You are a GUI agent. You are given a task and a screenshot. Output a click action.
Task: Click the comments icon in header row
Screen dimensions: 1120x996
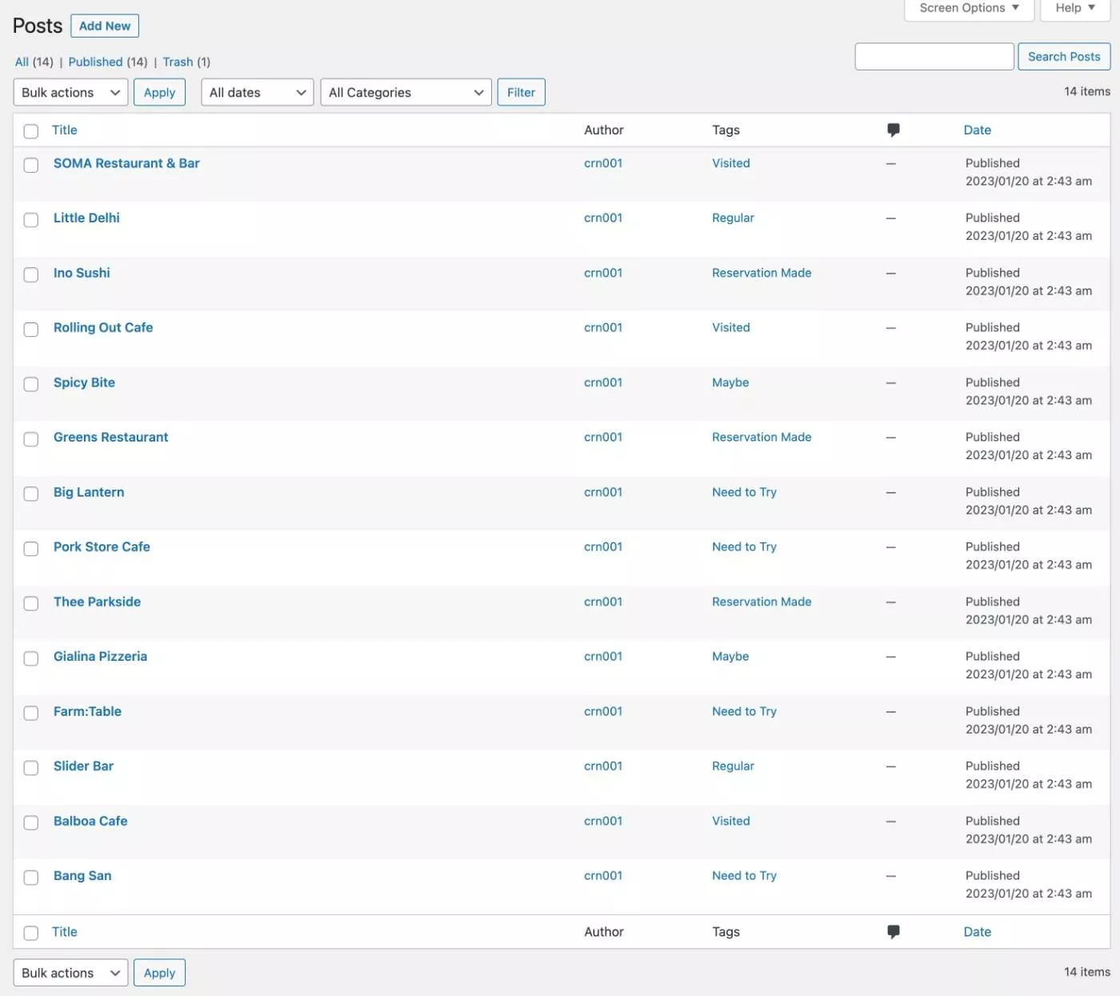(894, 130)
